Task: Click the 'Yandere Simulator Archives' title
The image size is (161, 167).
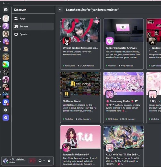Action: click(x=121, y=48)
